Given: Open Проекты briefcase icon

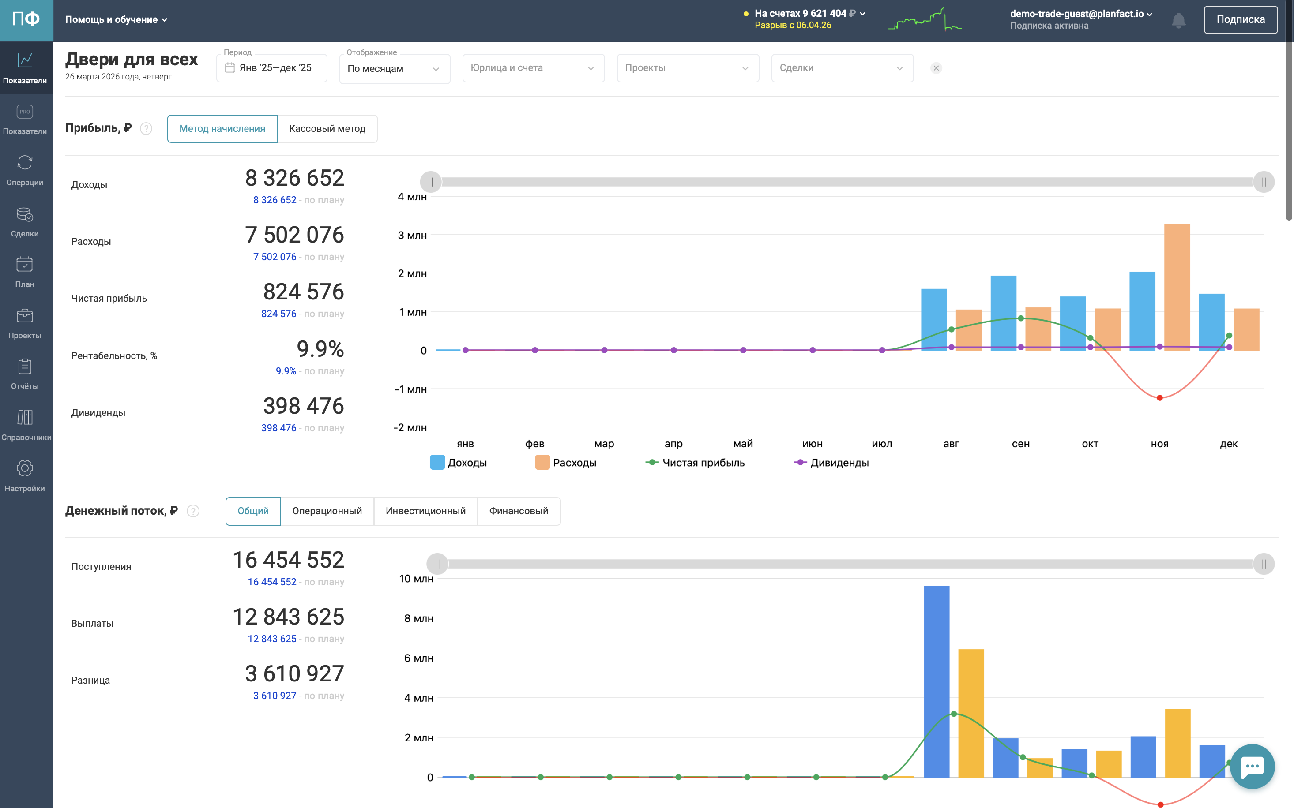Looking at the screenshot, I should (x=25, y=323).
